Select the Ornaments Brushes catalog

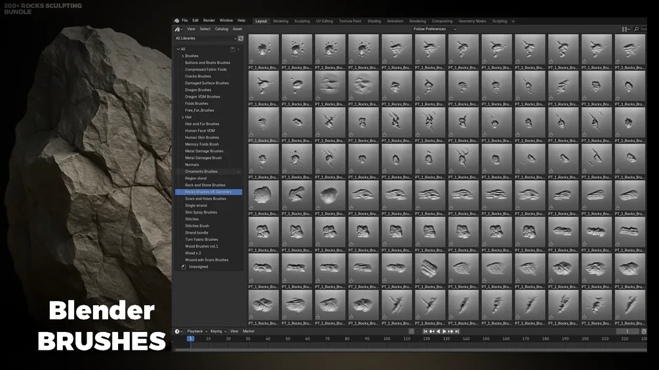pos(201,172)
